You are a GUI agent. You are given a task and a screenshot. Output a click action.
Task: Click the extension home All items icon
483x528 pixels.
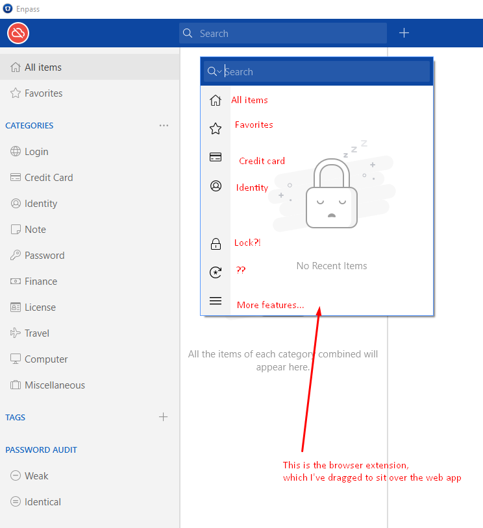click(x=216, y=100)
